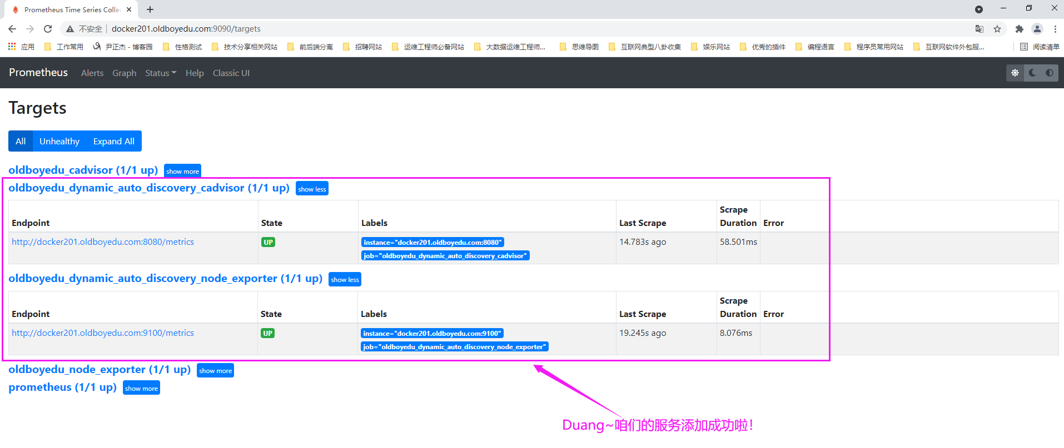
Task: Open the oldboyedu_node_exporter job heading
Action: [x=100, y=369]
